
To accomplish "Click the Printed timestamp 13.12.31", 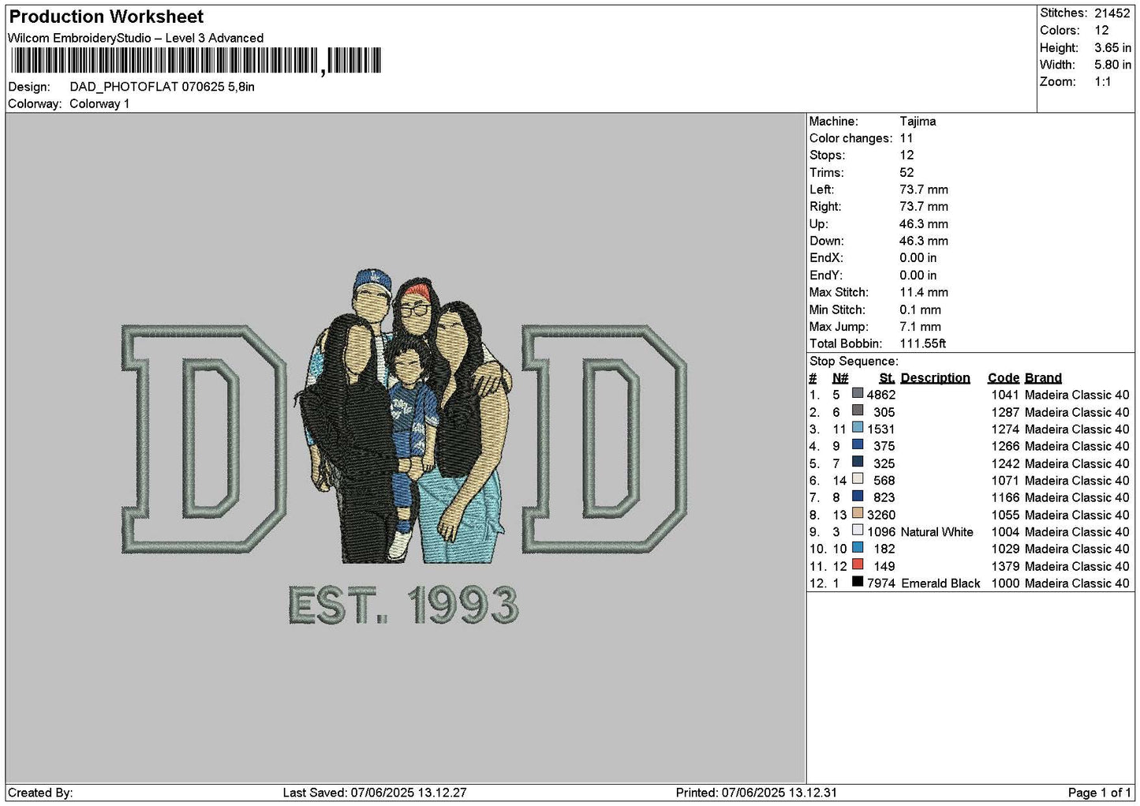I will 812,793.
